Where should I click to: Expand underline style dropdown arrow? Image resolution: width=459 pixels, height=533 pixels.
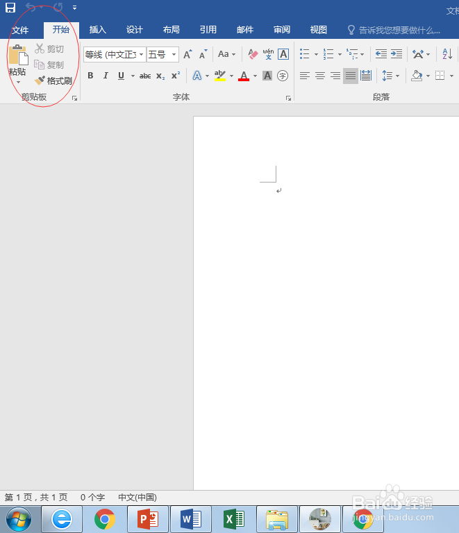coord(133,76)
